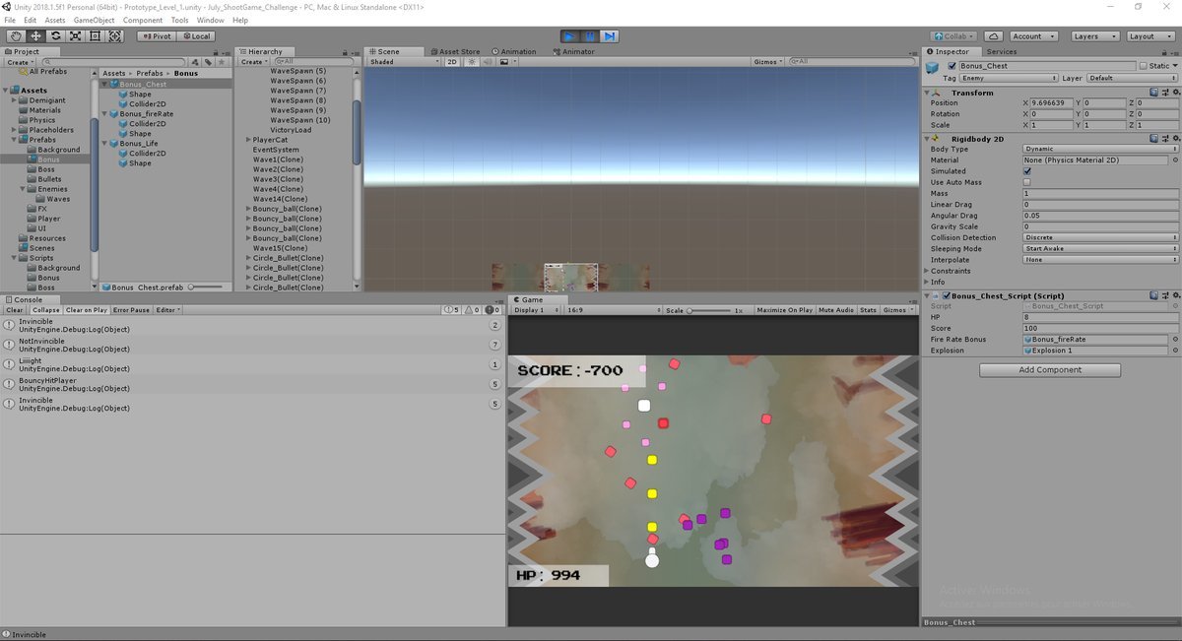This screenshot has width=1182, height=641.
Task: Open the GameObject menu
Action: tap(94, 20)
